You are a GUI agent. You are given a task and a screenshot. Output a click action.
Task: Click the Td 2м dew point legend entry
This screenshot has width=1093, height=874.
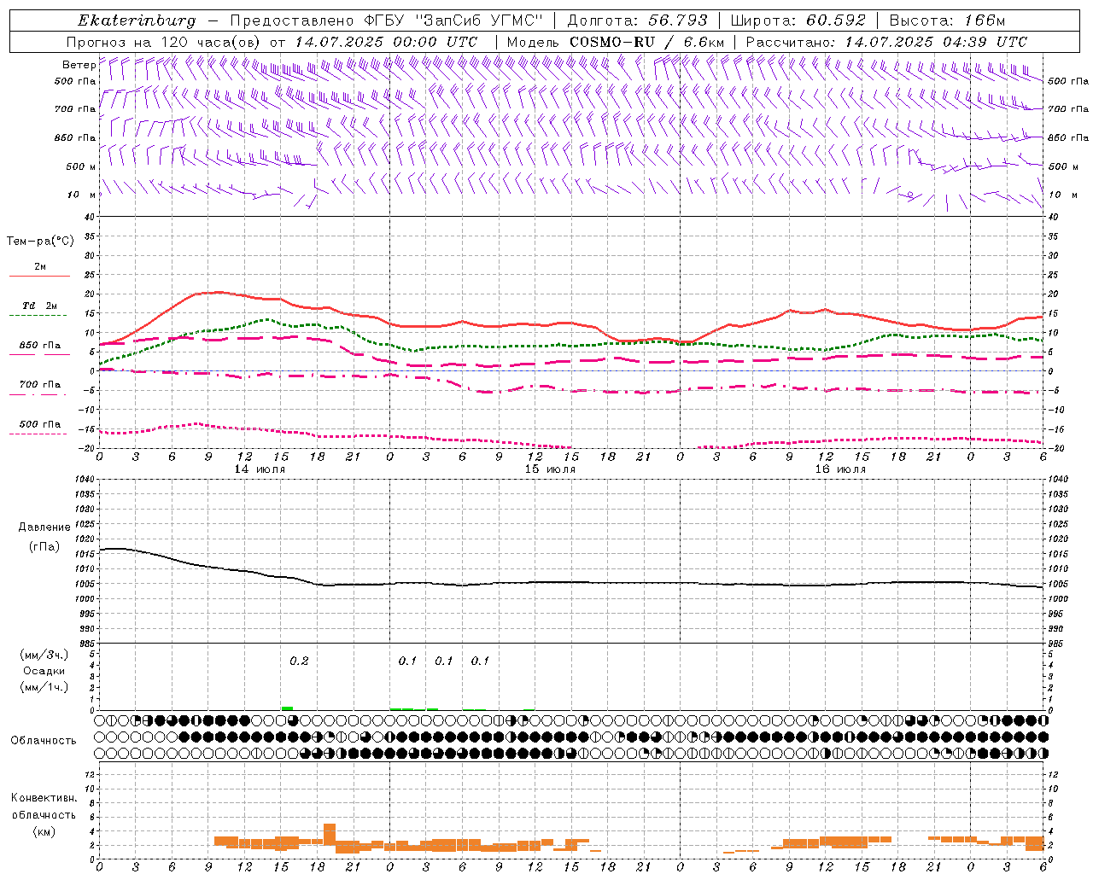39,306
